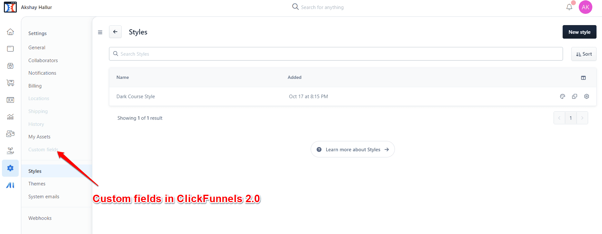602x234 pixels.
Task: Open History settings
Action: coord(36,124)
